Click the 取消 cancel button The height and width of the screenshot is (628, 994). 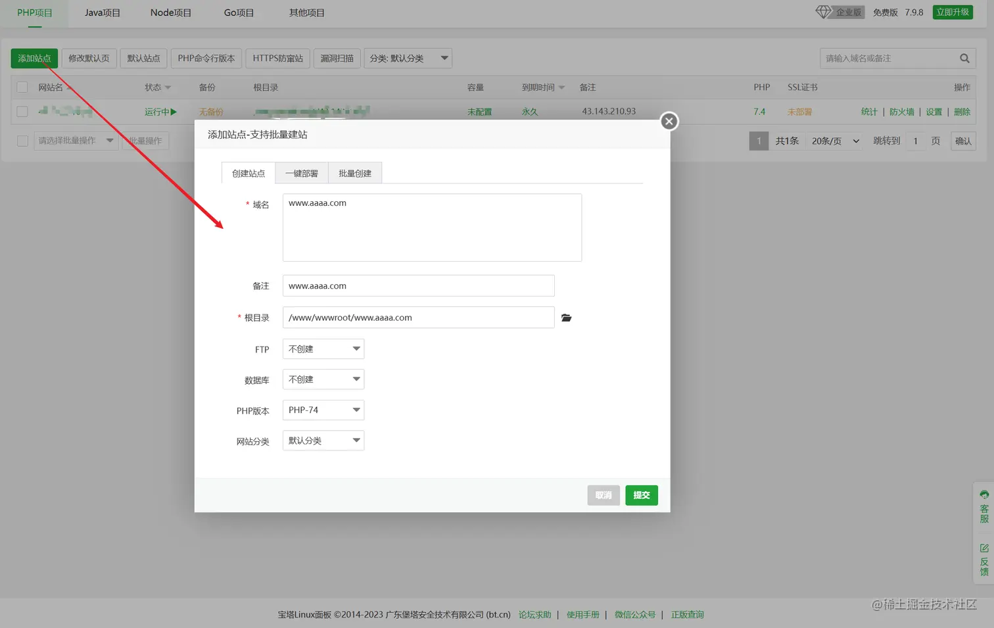603,495
